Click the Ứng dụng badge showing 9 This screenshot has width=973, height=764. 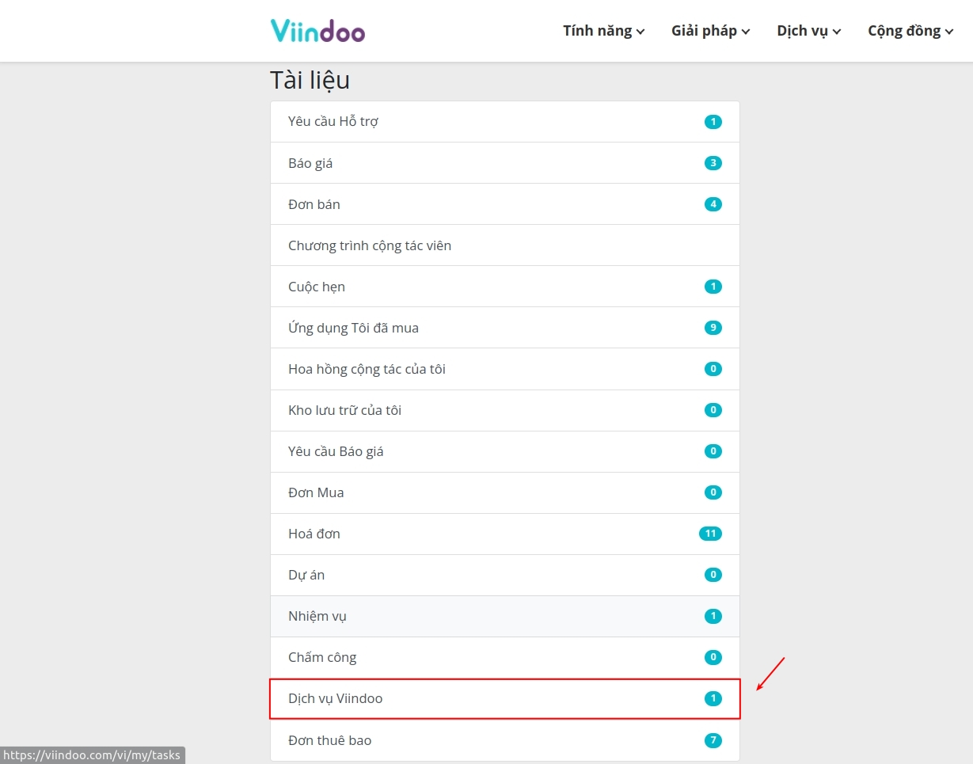coord(713,328)
